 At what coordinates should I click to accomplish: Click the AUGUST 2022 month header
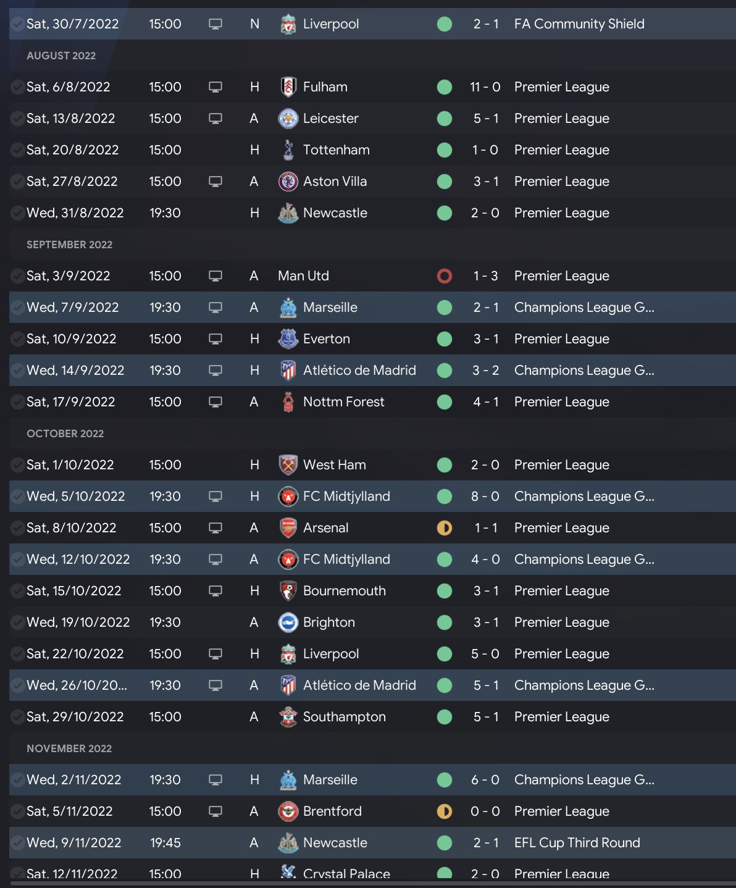(x=61, y=56)
